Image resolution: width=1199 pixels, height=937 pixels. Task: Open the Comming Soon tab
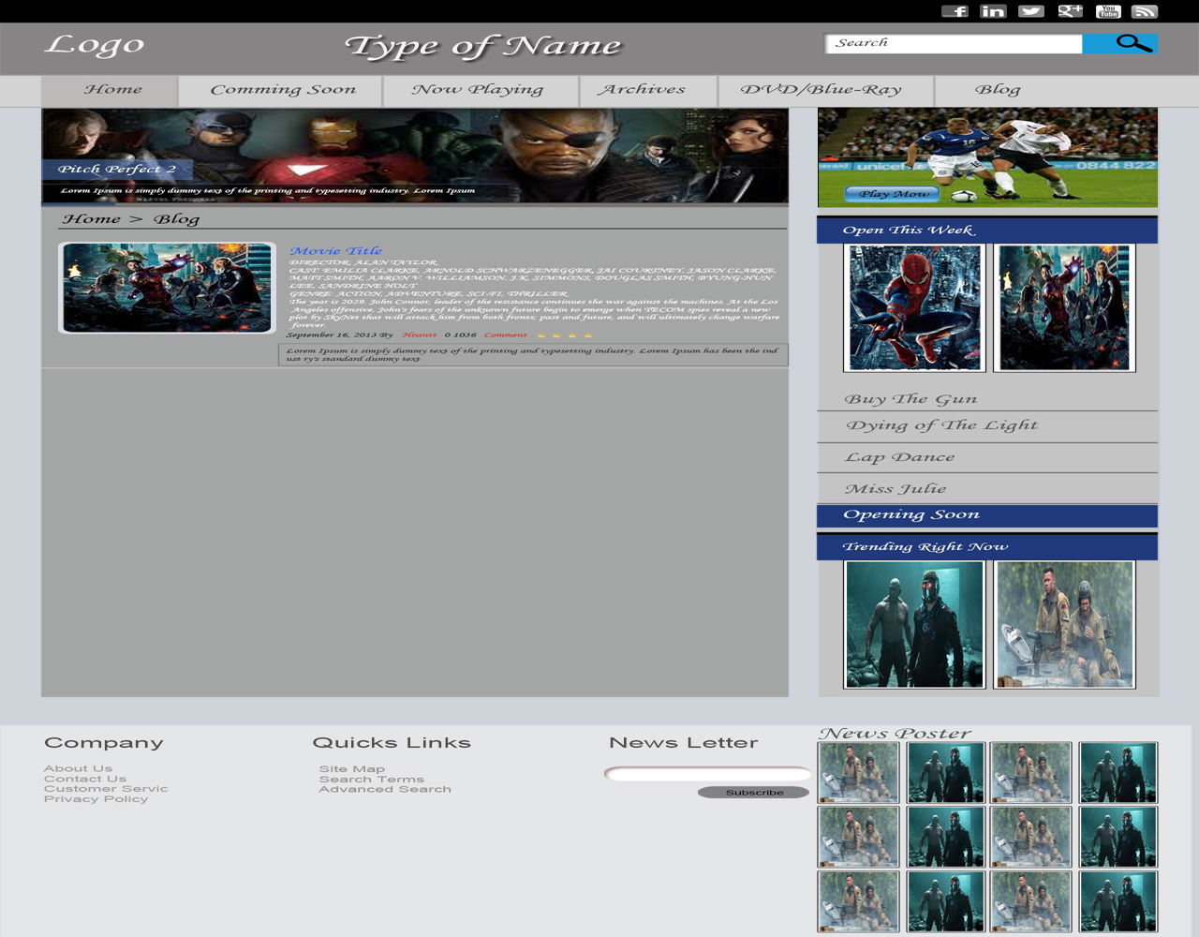tap(280, 91)
